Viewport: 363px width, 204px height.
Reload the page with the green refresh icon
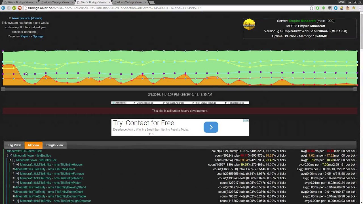point(14,8)
